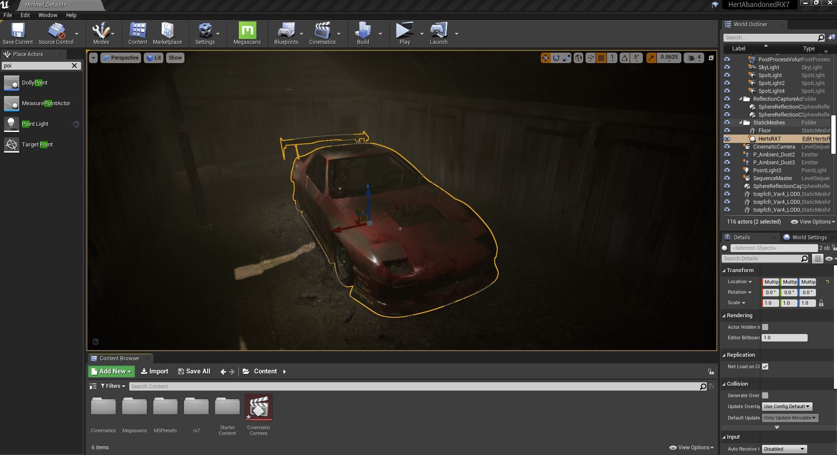Enable the Actor Hidden In Game checkbox
Viewport: 837px width, 455px height.
(766, 327)
